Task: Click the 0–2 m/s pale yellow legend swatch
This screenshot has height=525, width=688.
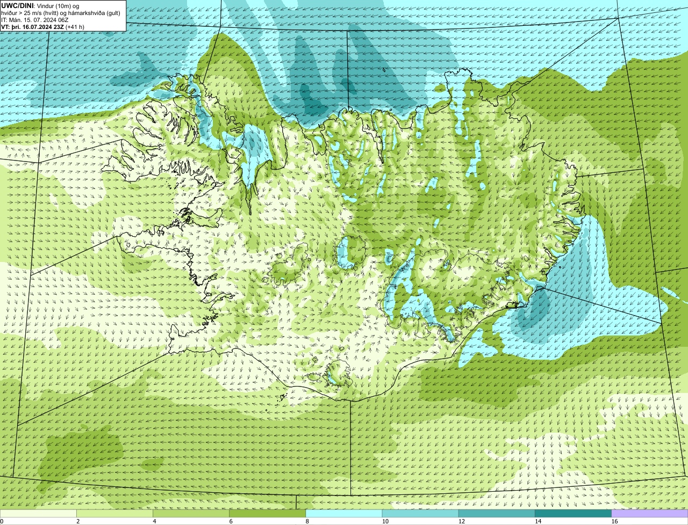Action: 38,514
